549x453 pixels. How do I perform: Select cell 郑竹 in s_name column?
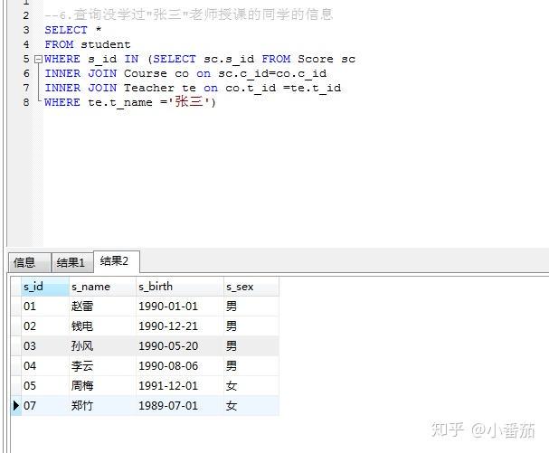click(102, 406)
